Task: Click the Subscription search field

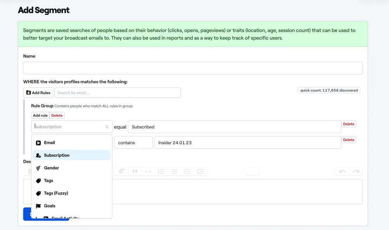Action: click(x=68, y=127)
